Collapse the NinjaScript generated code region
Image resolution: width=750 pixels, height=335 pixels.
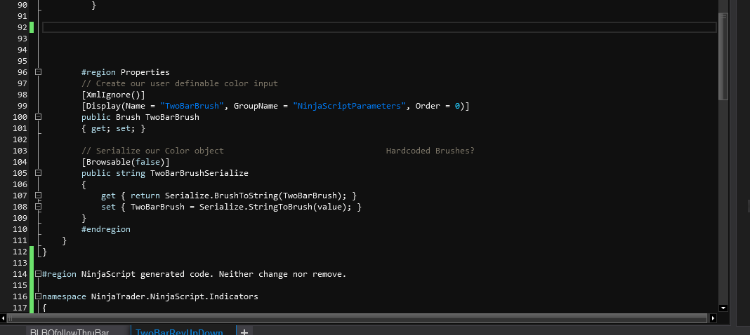[39, 274]
